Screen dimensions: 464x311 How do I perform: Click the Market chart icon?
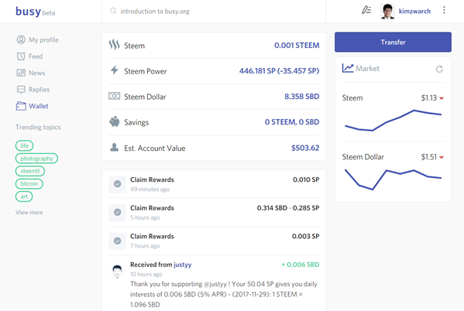pyautogui.click(x=348, y=68)
